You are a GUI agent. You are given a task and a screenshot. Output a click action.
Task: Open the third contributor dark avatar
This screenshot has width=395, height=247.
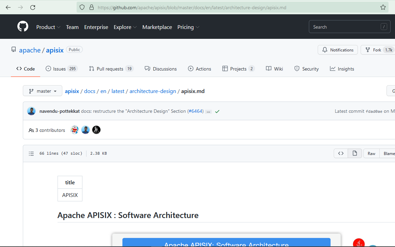(96, 130)
